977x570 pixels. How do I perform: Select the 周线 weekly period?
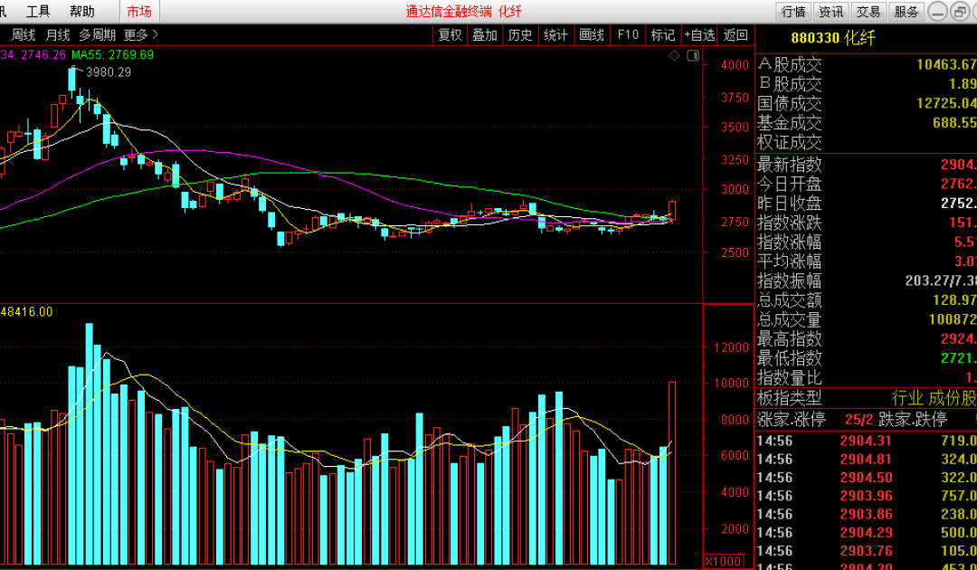coord(23,34)
